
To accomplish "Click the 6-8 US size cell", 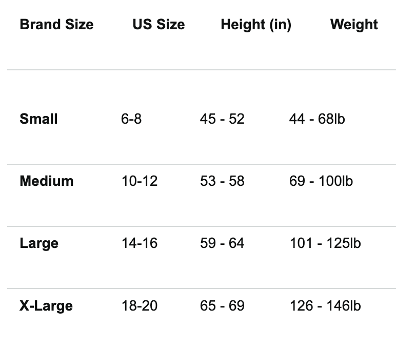I will [131, 119].
